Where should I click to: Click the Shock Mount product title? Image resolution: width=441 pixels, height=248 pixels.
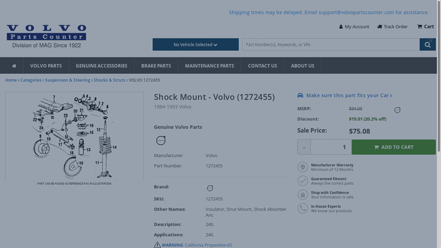(x=214, y=97)
